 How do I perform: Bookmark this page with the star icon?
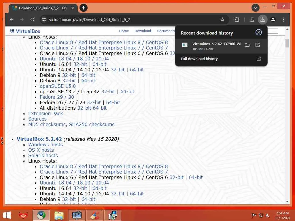222,20
